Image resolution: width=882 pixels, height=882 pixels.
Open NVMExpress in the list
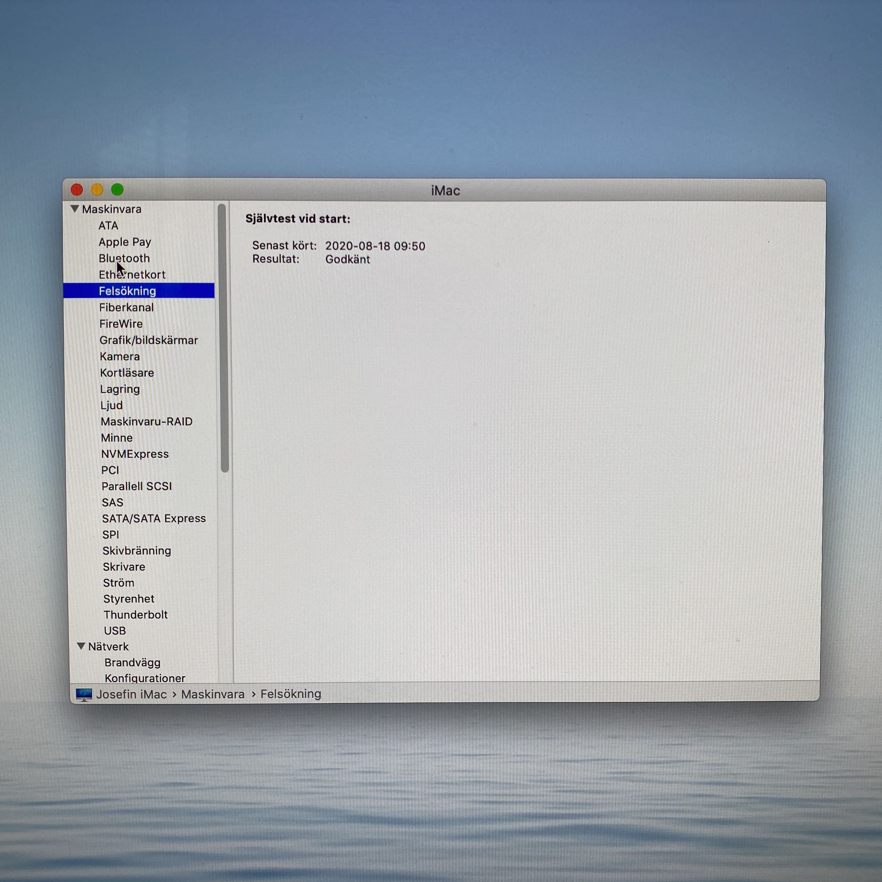135,454
